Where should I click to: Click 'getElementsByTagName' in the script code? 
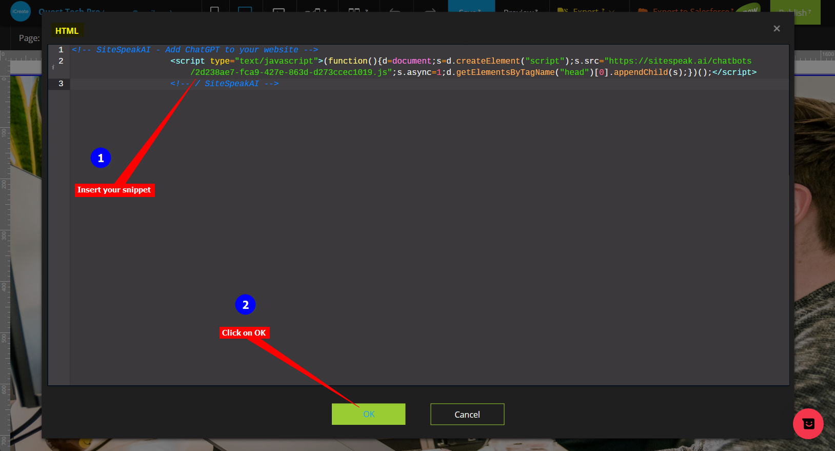(x=505, y=72)
